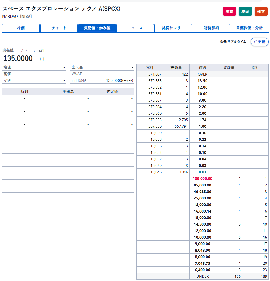This screenshot has height=281, width=270.
Task: Click the 買数量 column header
Action: 229,68
